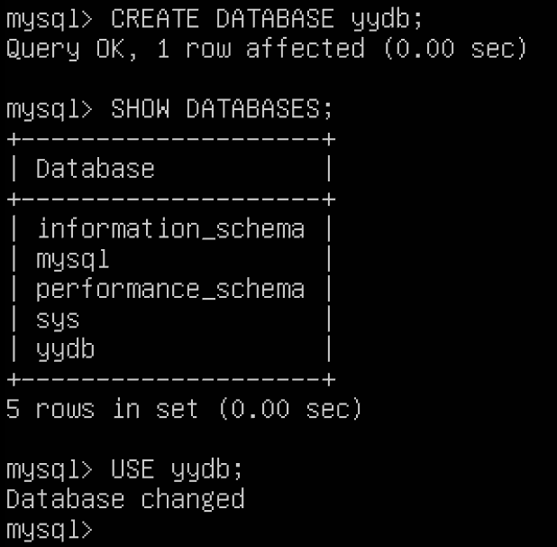Click "(0.00 sec)" on the Query OK line
Screen dimensions: 557x547
(455, 49)
